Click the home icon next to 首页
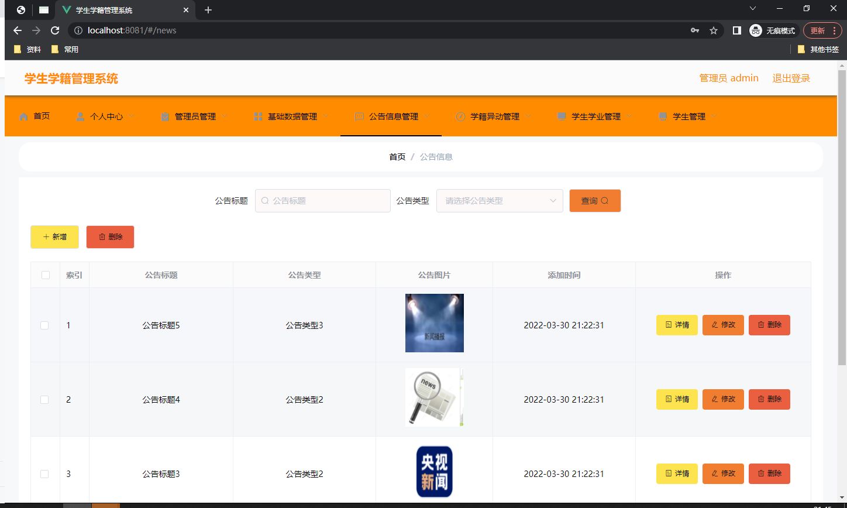 tap(23, 116)
